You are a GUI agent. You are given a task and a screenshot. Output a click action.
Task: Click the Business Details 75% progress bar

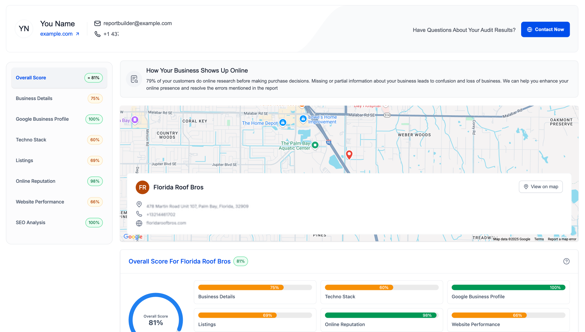point(255,288)
